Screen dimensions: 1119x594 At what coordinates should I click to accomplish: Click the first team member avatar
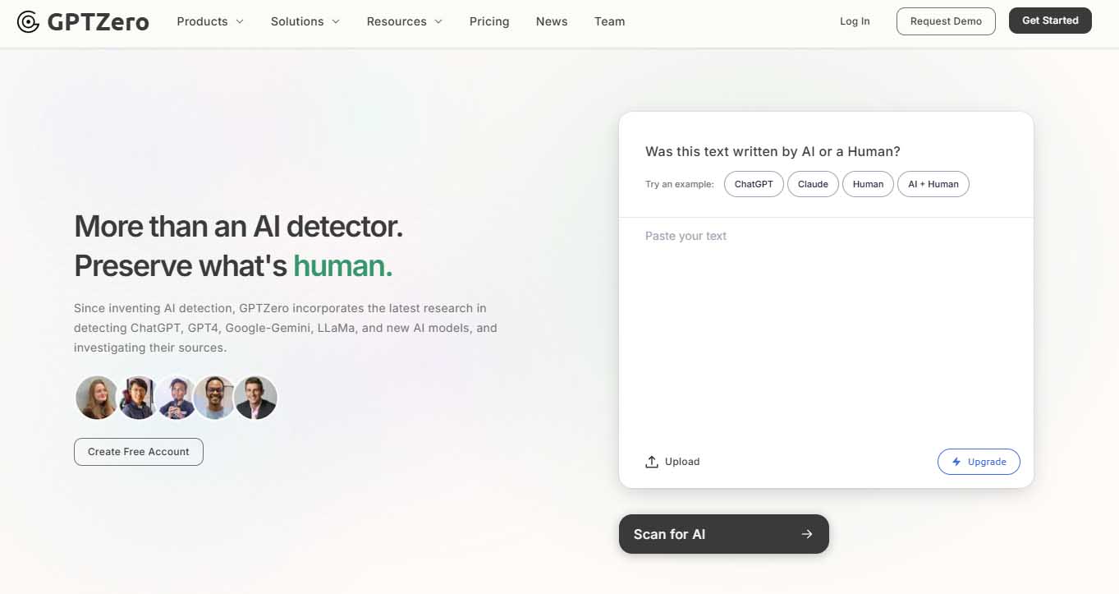point(97,398)
